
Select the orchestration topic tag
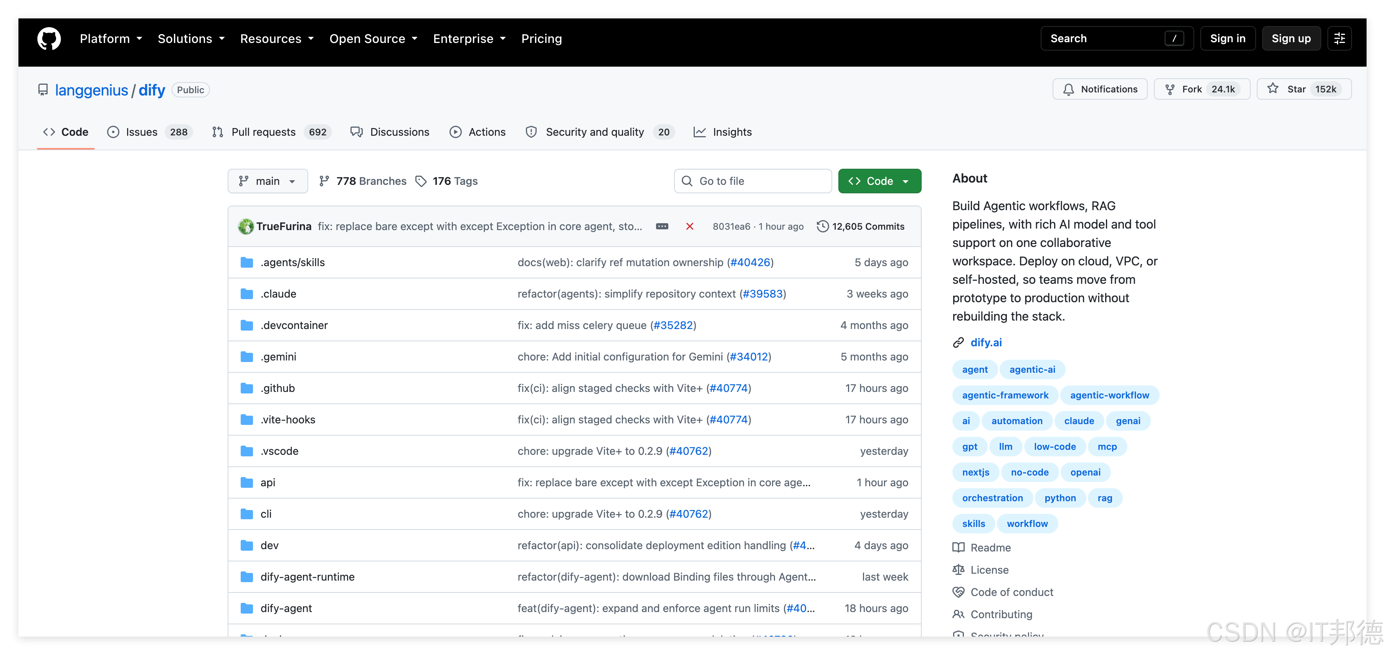coord(993,498)
